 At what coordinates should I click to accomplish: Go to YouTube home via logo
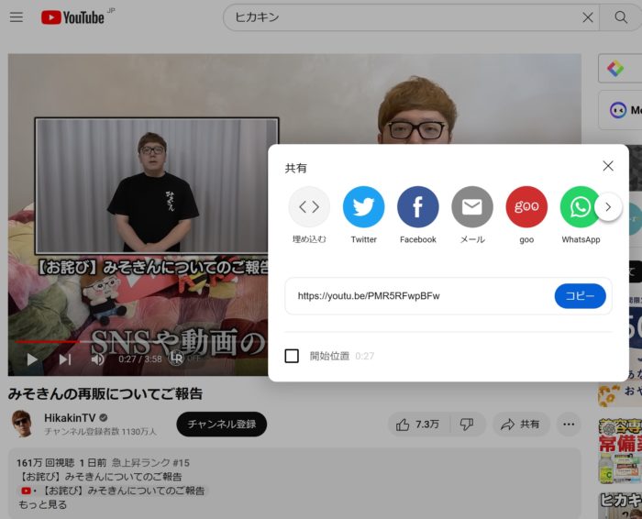pyautogui.click(x=72, y=17)
